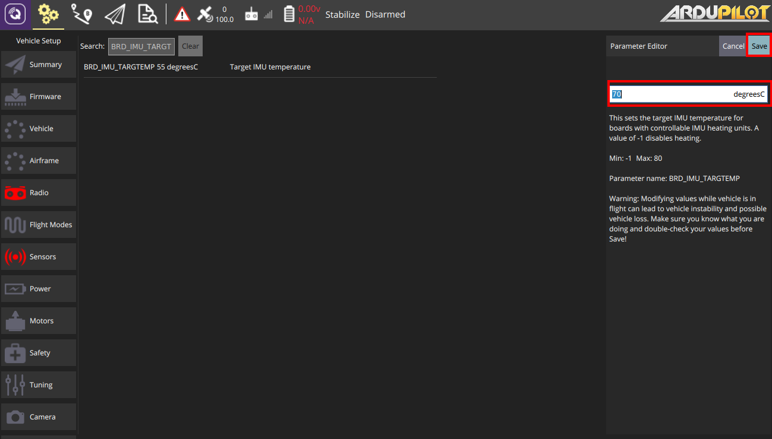
Task: Open Power setup page
Action: point(39,288)
